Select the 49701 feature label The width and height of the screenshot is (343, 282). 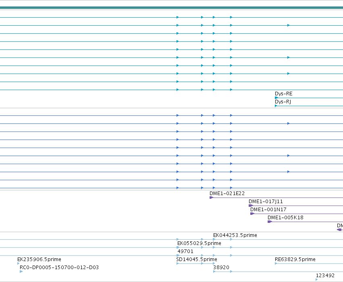[x=185, y=251]
